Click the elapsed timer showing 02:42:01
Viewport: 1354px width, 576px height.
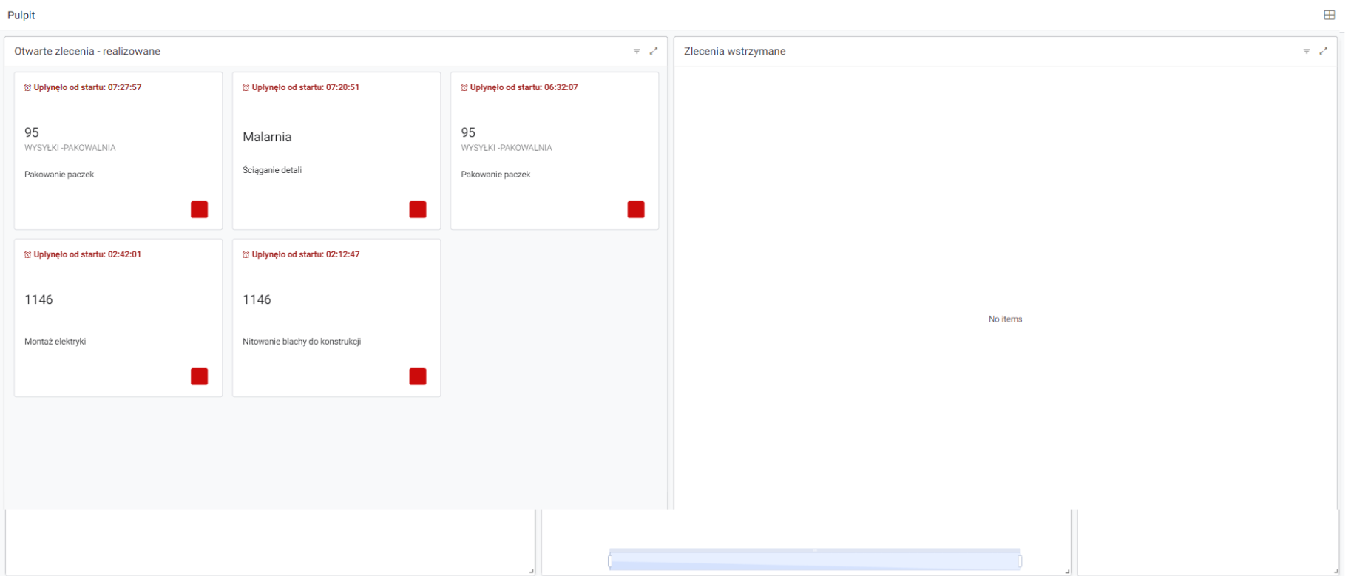87,254
